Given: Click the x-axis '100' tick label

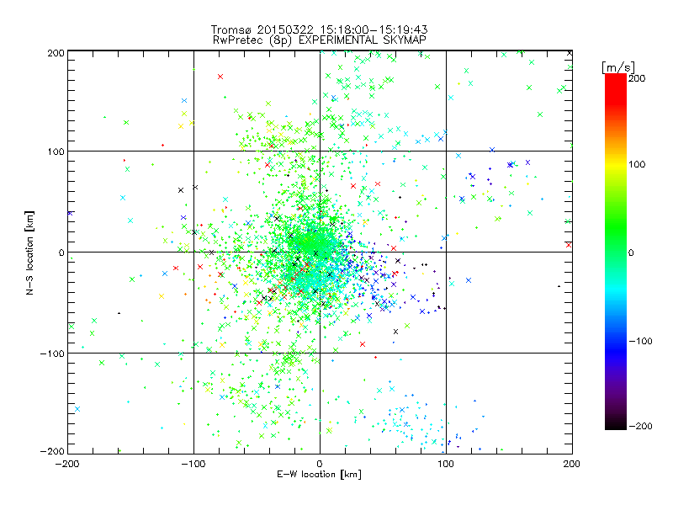Looking at the screenshot, I should pyautogui.click(x=446, y=464).
